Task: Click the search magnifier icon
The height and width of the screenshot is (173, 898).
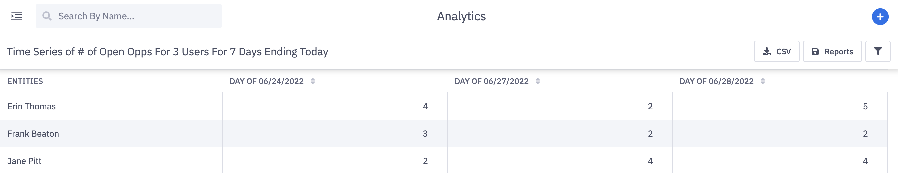Action: click(x=47, y=16)
